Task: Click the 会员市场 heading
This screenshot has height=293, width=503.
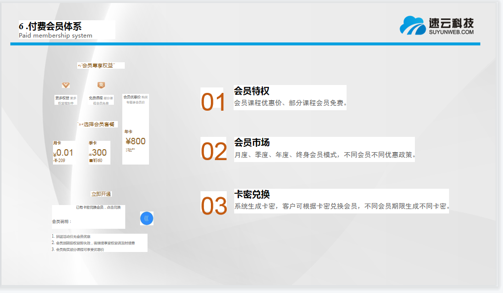Action: (x=251, y=142)
